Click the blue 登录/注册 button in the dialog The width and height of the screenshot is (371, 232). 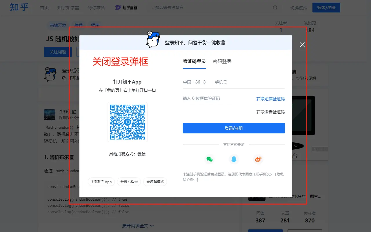234,128
